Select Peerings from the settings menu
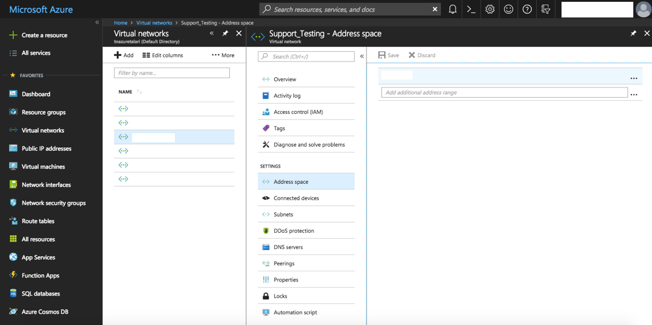The height and width of the screenshot is (325, 652). 283,263
